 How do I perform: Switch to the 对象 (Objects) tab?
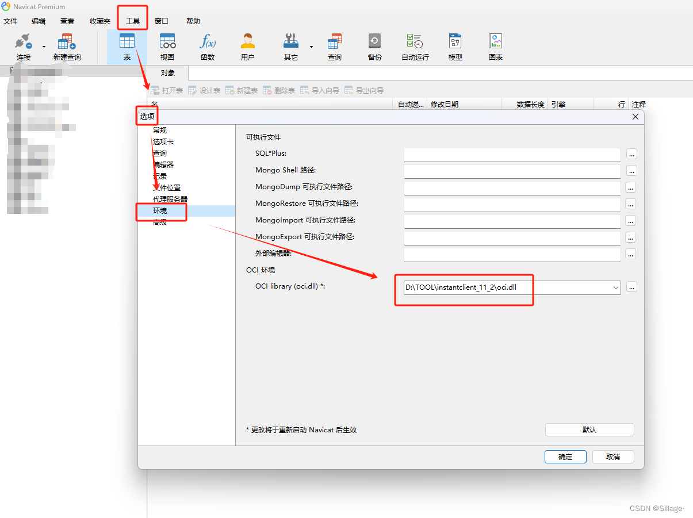coord(168,73)
